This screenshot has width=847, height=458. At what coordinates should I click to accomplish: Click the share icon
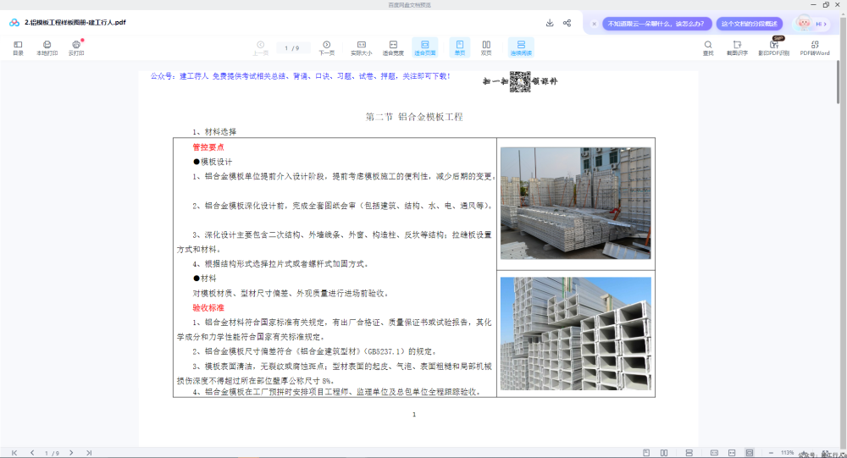(567, 23)
